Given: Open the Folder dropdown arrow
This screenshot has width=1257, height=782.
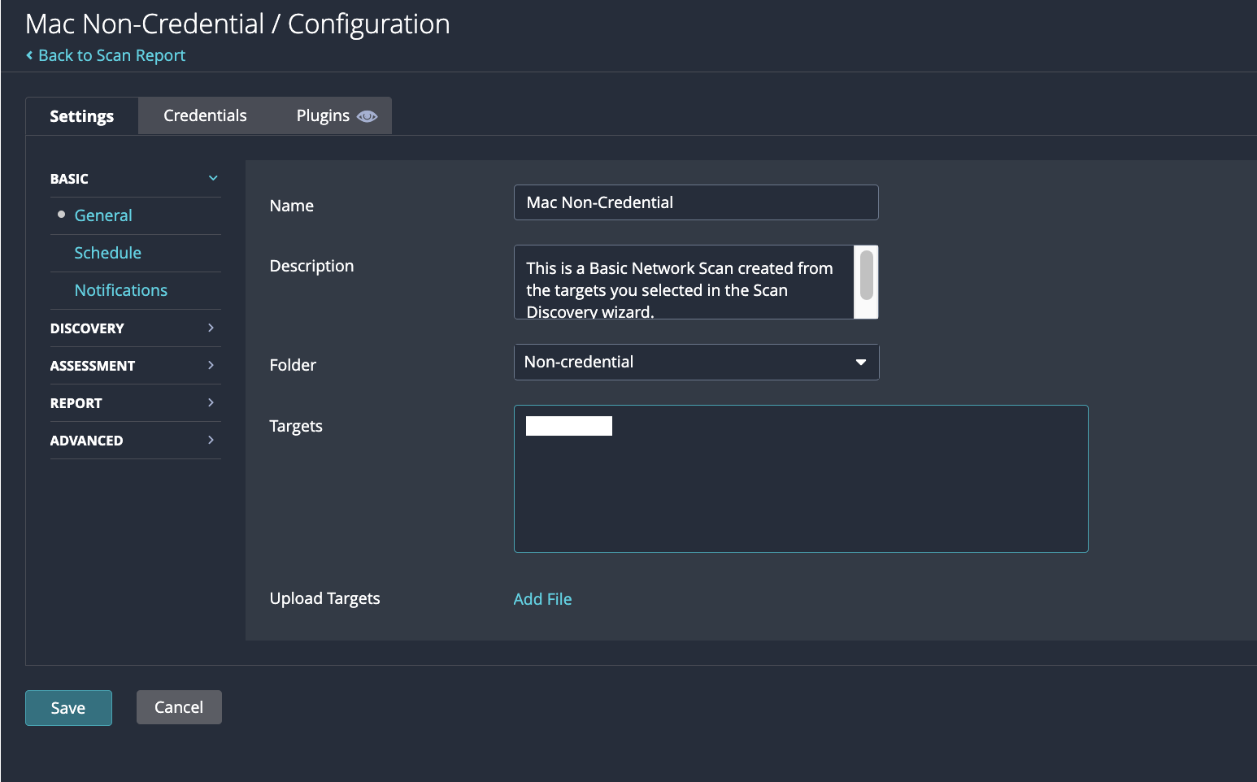Looking at the screenshot, I should click(860, 362).
